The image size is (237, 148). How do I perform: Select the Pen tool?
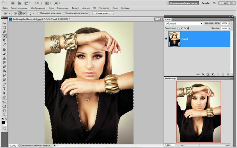click(4, 85)
